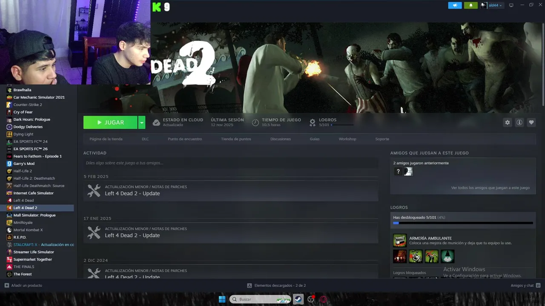Open the Elementos descargados downloads status
545x306 pixels.
click(x=277, y=285)
